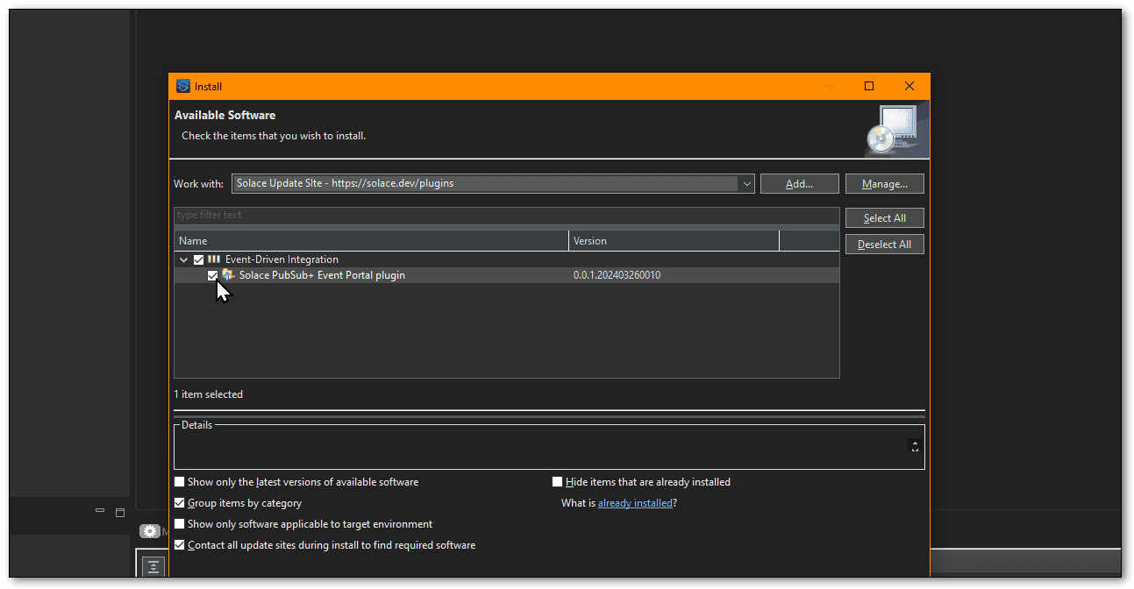
Task: Click the gear icon tab behind dialog
Action: 150,531
